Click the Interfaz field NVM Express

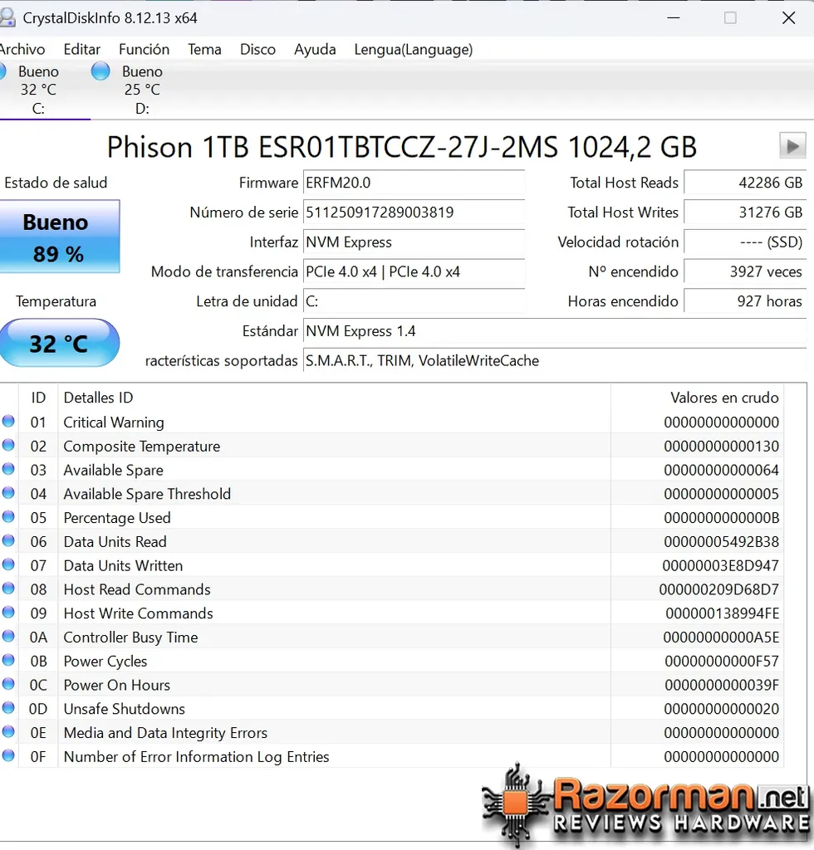[x=414, y=242]
